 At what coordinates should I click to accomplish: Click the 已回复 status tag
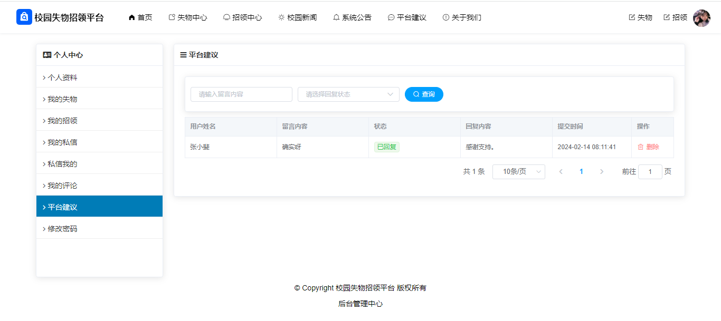(x=387, y=147)
